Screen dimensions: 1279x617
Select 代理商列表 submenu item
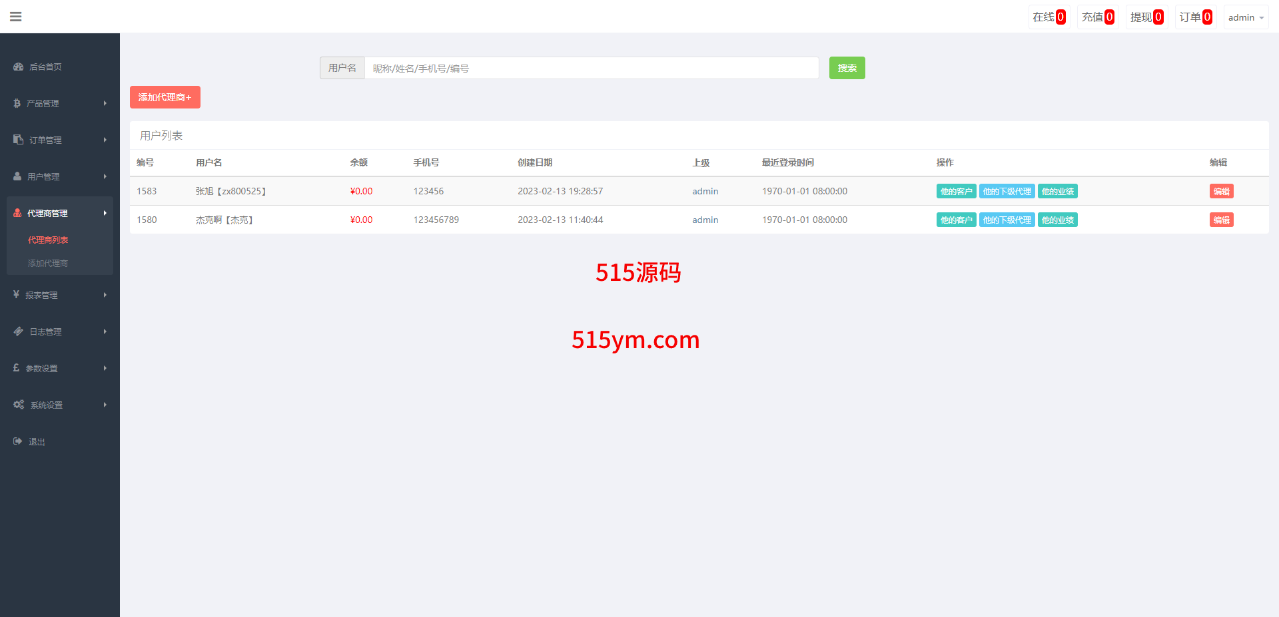(48, 240)
